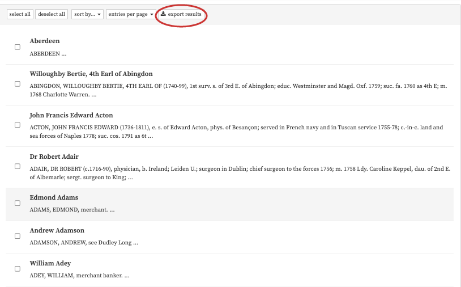Open the Dr Robert Adair entry

(x=54, y=157)
